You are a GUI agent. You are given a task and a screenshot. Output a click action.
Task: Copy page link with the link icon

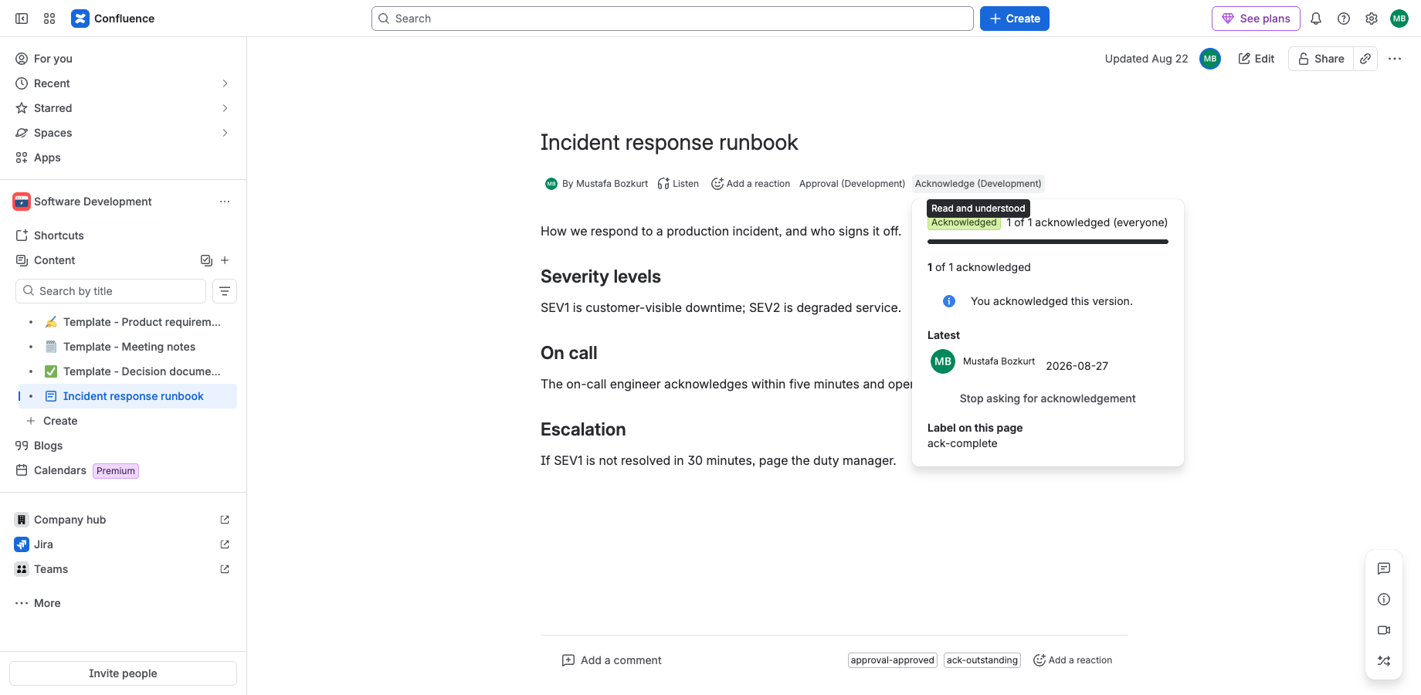click(1365, 59)
